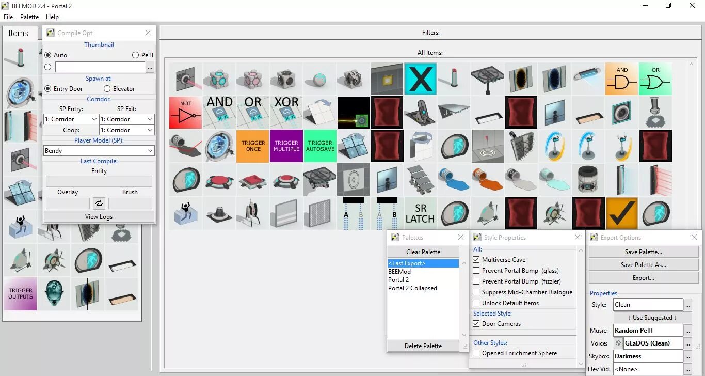Choose Entry Door spawn option
The width and height of the screenshot is (705, 376).
(x=48, y=88)
